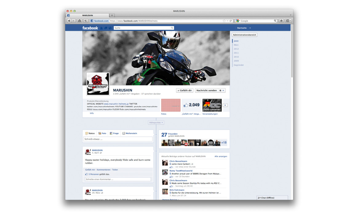Click MARUSHIN profile picture logo

(98, 84)
